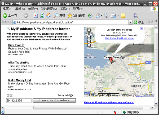This screenshot has height=115, width=159.
Task: Click the red map location marker
Action: point(111,61)
